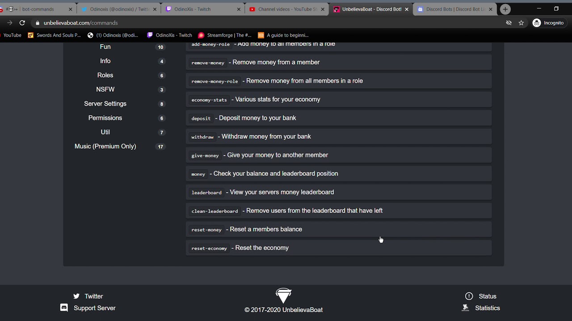The image size is (572, 321).
Task: Select the Info command category
Action: click(105, 61)
